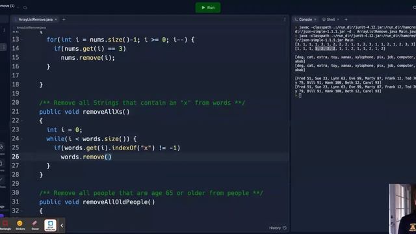Click the indexOf call on line 25
The height and width of the screenshot is (234, 416).
(124, 148)
